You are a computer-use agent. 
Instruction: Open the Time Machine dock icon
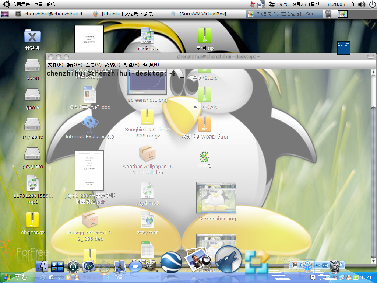(73, 267)
